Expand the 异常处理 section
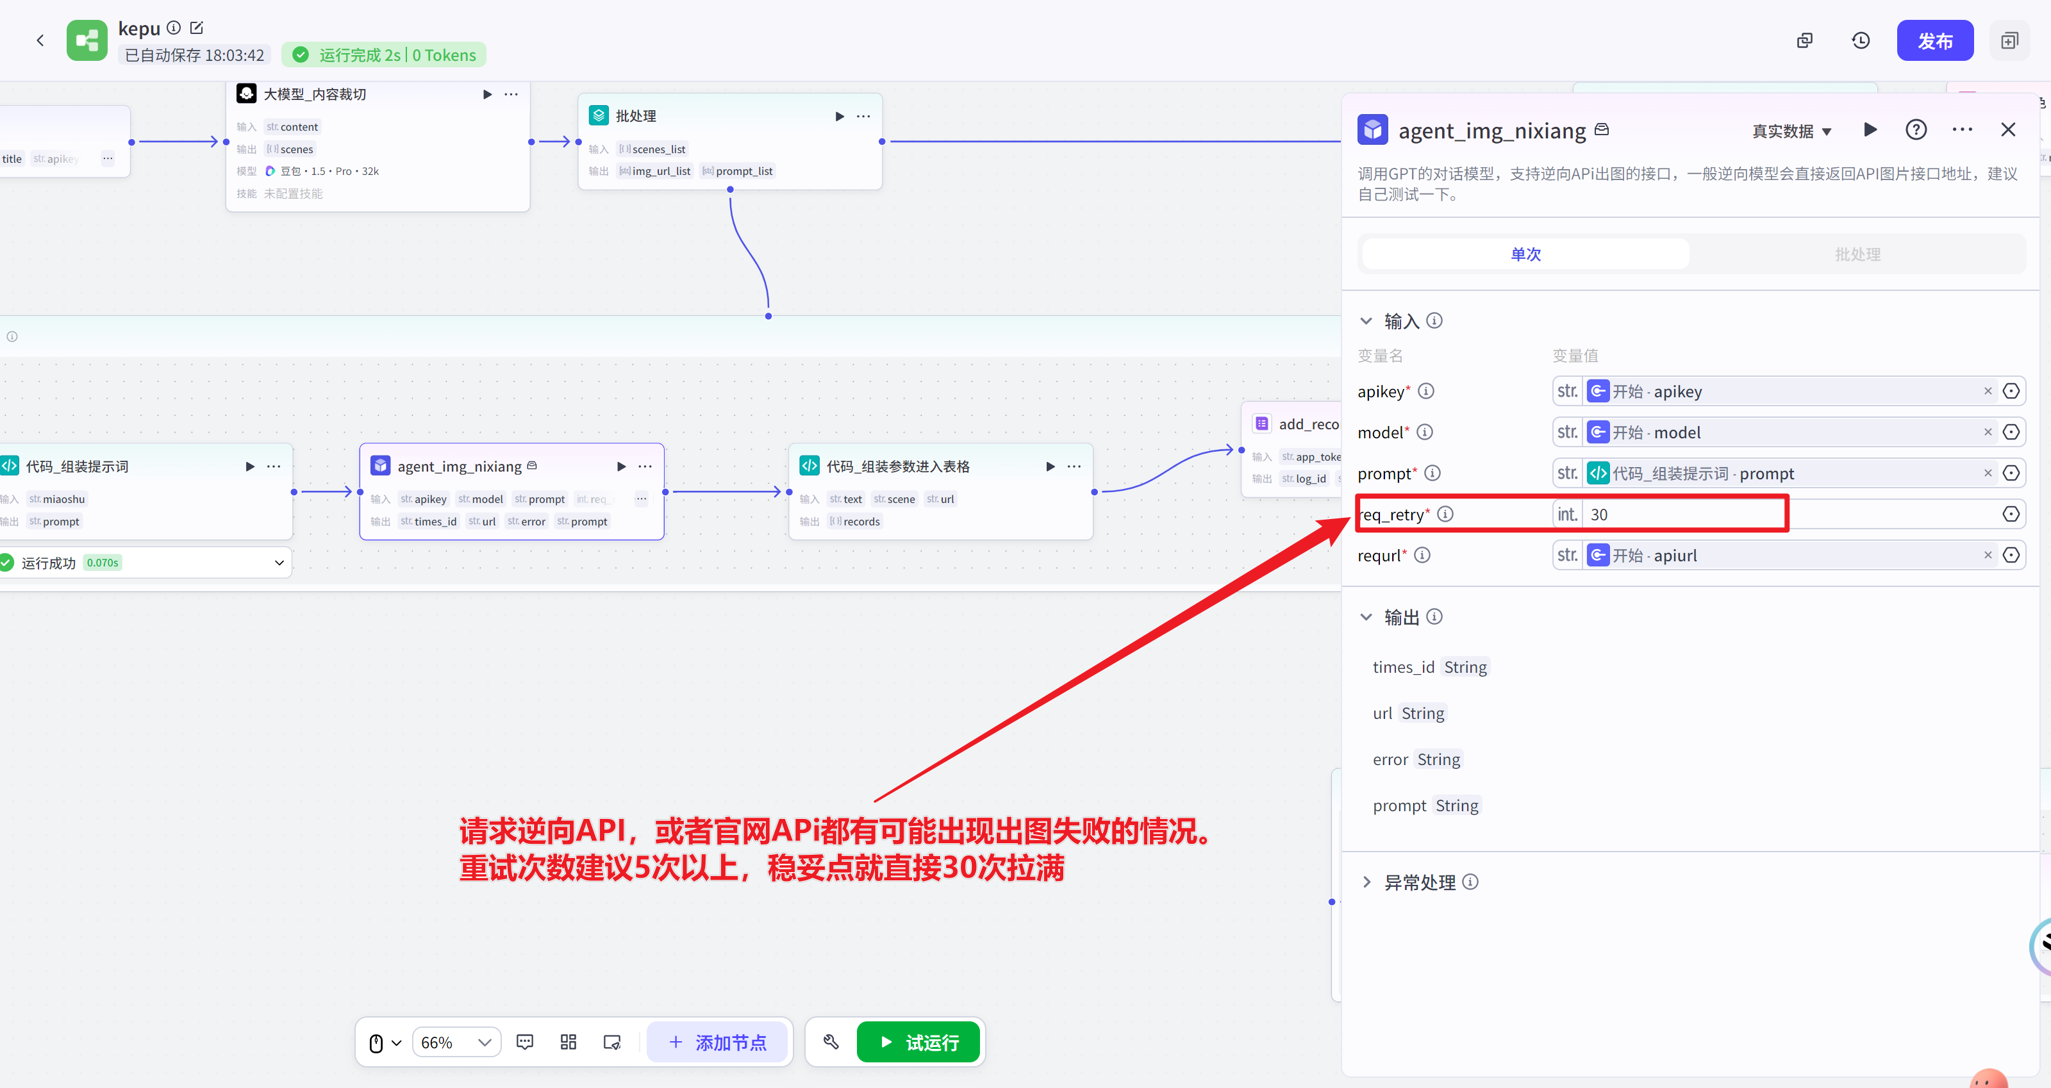This screenshot has height=1088, width=2051. [x=1366, y=882]
